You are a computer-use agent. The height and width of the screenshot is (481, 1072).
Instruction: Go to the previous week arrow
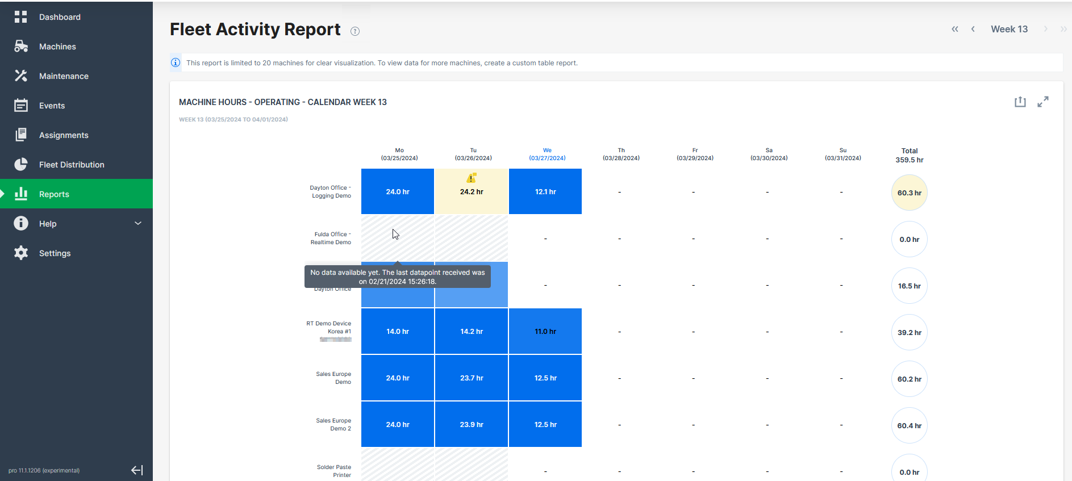pyautogui.click(x=973, y=29)
